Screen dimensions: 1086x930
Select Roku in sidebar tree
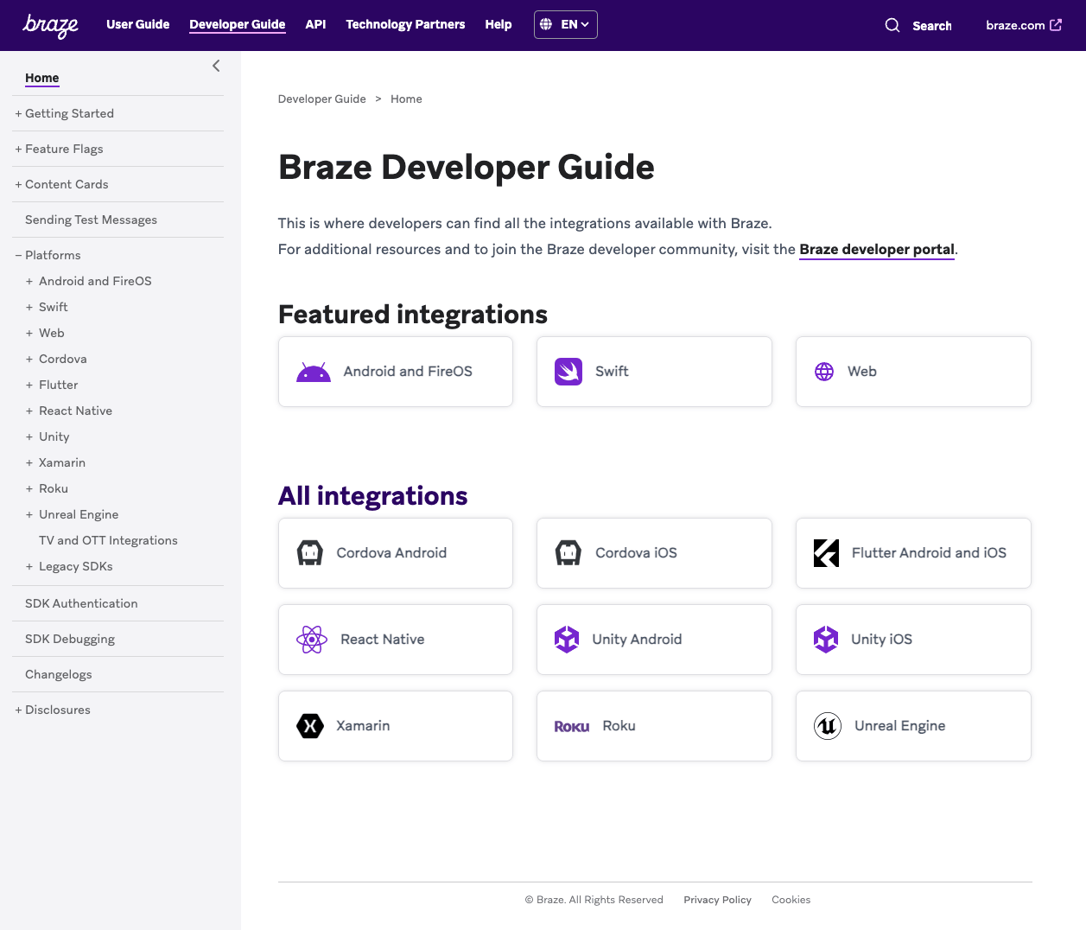tap(54, 488)
